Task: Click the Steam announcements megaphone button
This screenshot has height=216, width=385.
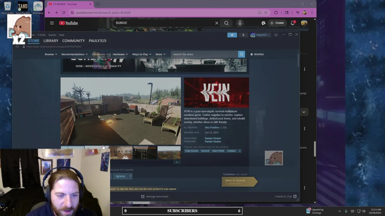Action: click(232, 35)
